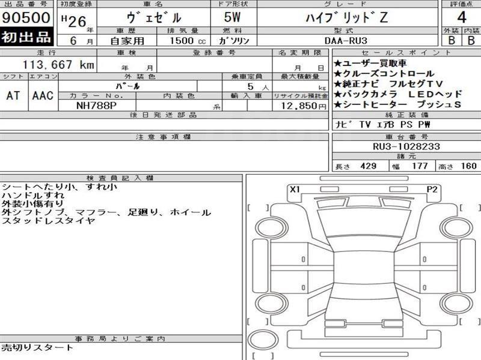This screenshot has width=481, height=360.
Task: Click the door type value 5W
Action: pos(232,17)
